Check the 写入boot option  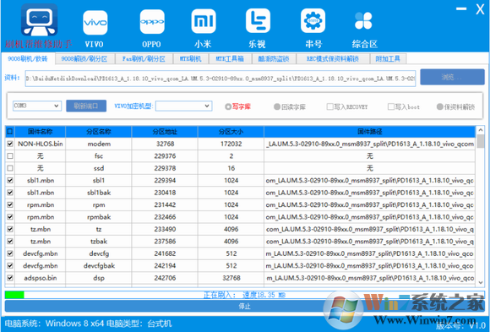[391, 107]
